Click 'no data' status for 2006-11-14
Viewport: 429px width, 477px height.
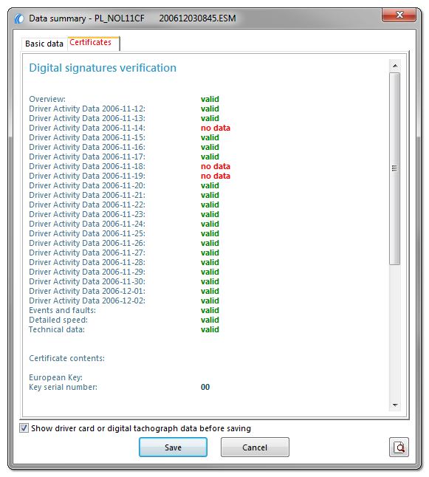[216, 128]
